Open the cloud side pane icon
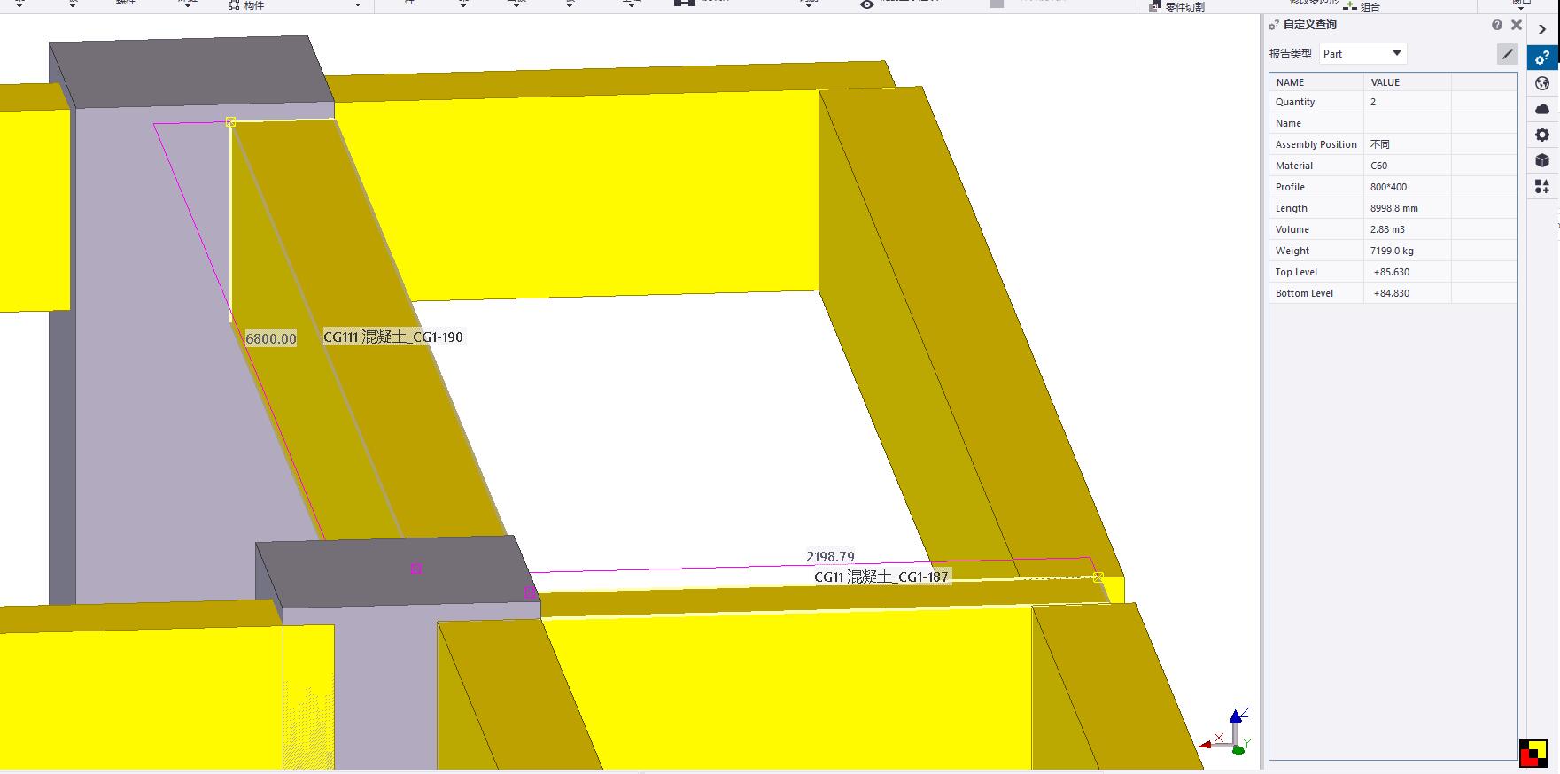This screenshot has height=774, width=1560. [x=1542, y=109]
